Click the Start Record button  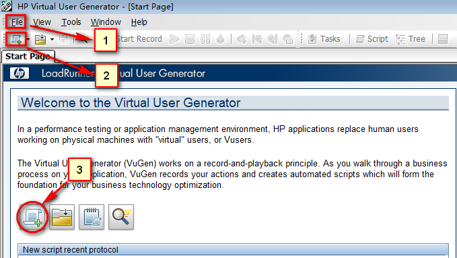point(139,39)
